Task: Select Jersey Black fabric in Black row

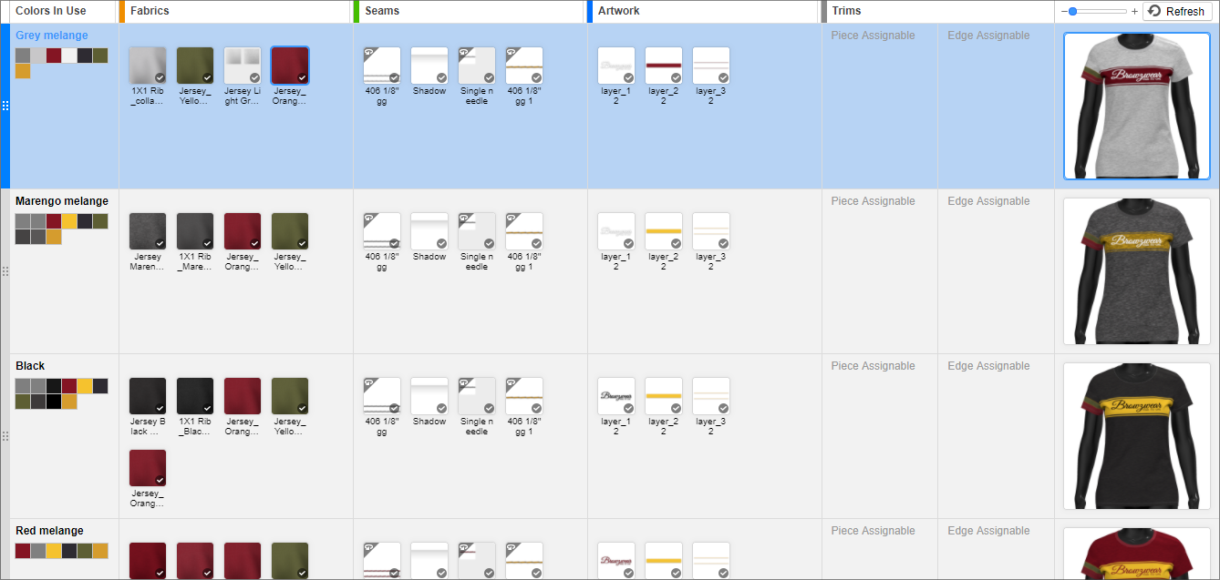Action: coord(148,396)
